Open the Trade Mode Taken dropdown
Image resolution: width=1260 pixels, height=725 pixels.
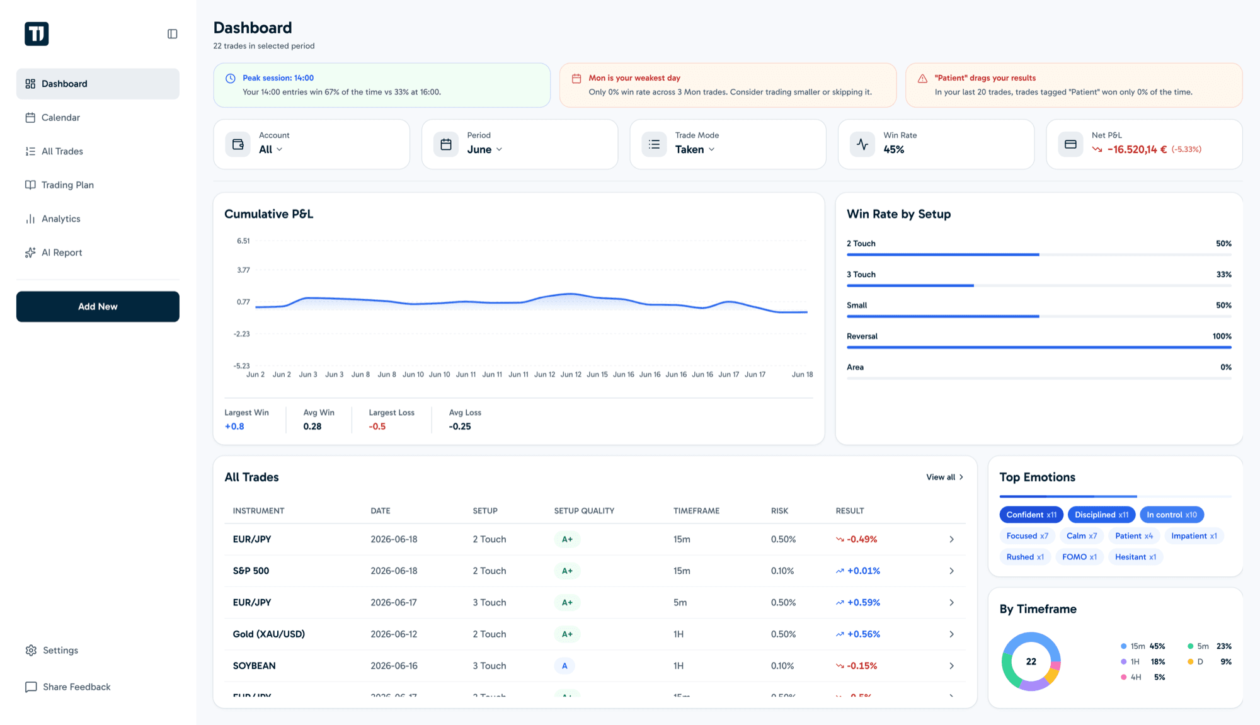695,149
